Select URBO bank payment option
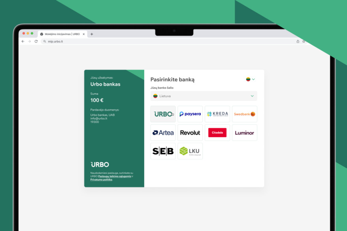 [x=163, y=114]
